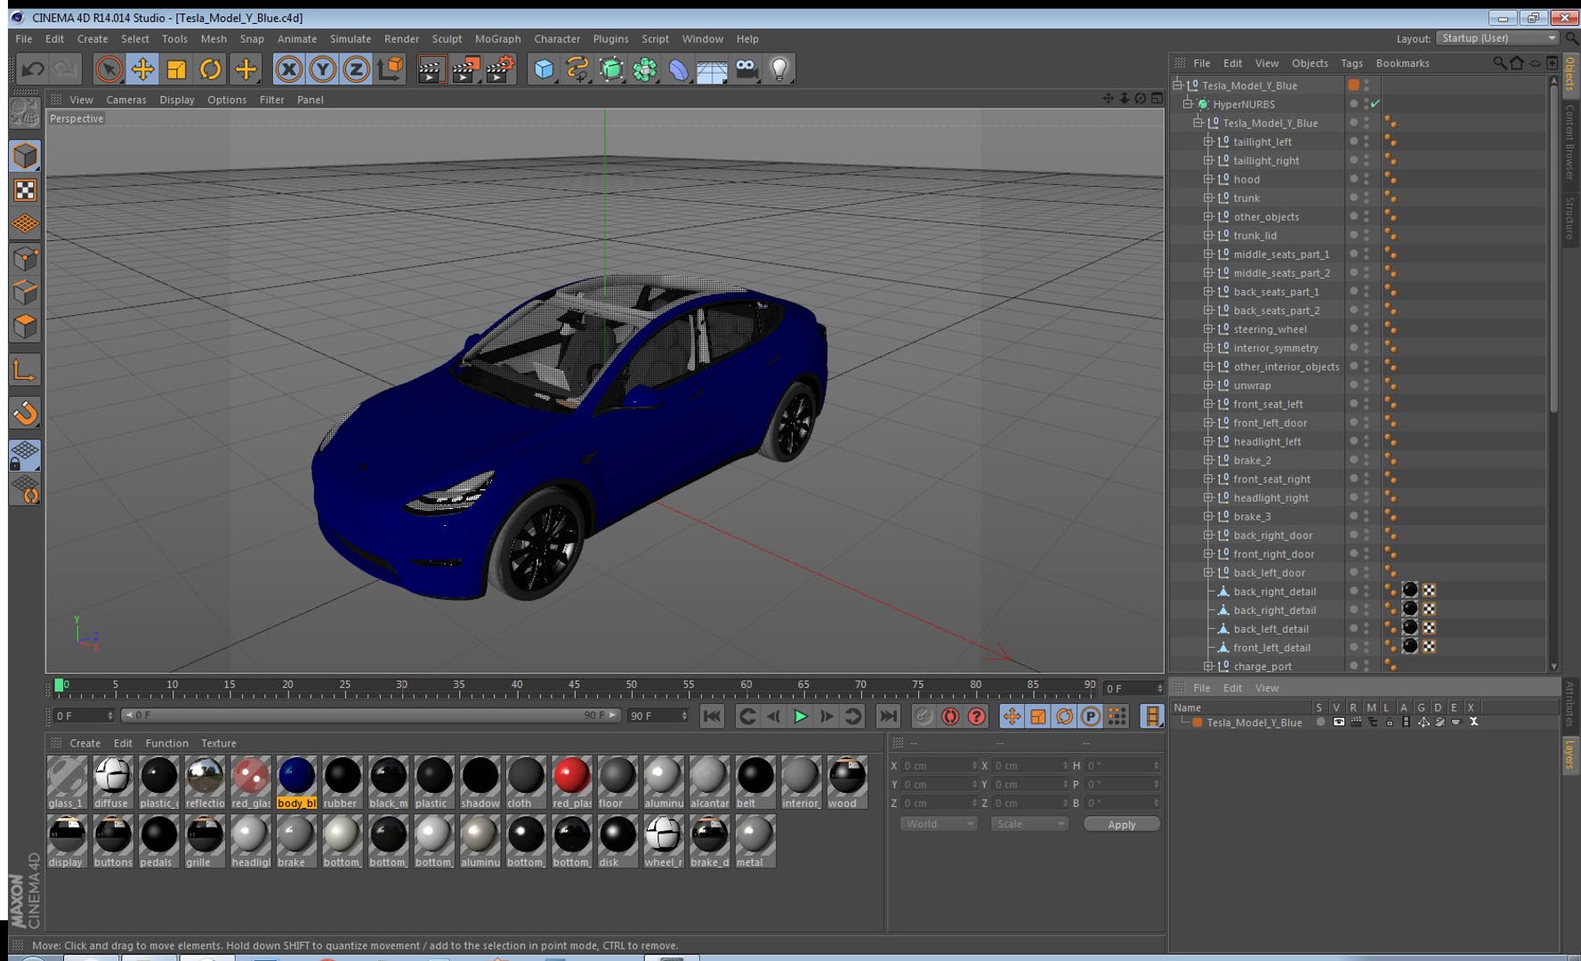
Task: Go to end of animation
Action: [888, 716]
